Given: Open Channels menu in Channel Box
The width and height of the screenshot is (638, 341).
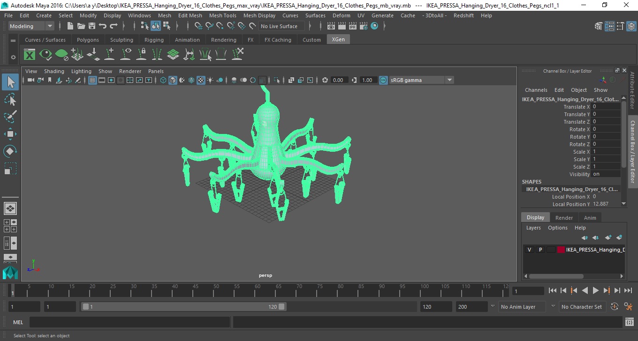Looking at the screenshot, I should (536, 90).
